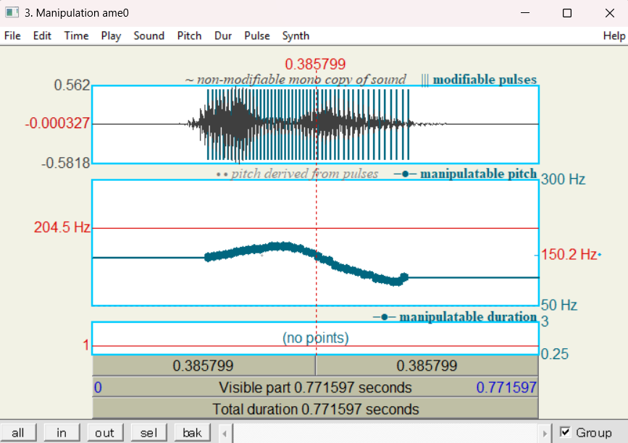Screen dimensions: 628x443
Task: Open the Pitch menu
Action: pos(189,36)
